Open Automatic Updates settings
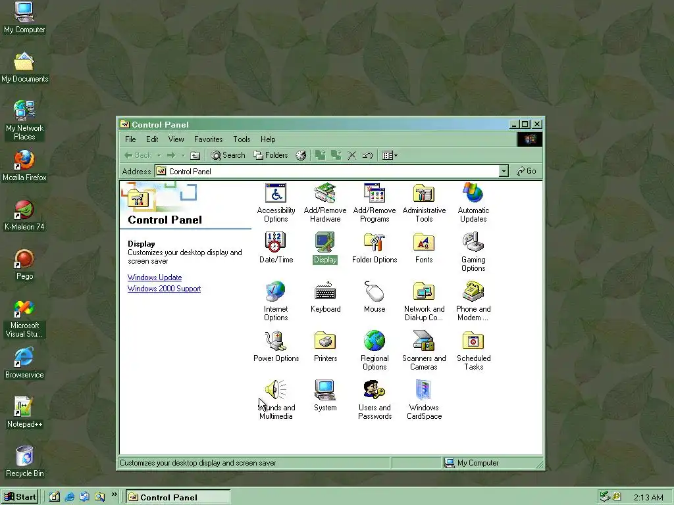This screenshot has width=674, height=505. tap(473, 203)
